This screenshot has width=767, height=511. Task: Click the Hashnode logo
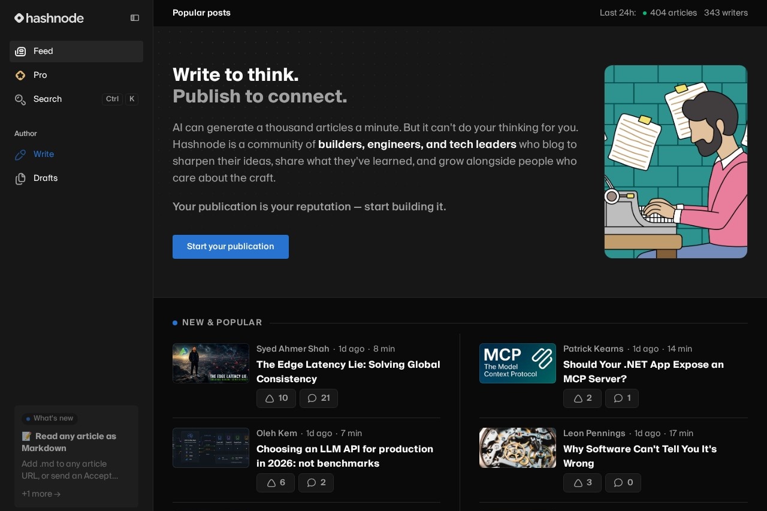point(49,18)
